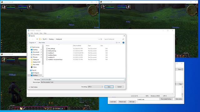The width and height of the screenshot is (200, 112).
Task: Open the View menu in Notepad
Action: tap(41, 33)
